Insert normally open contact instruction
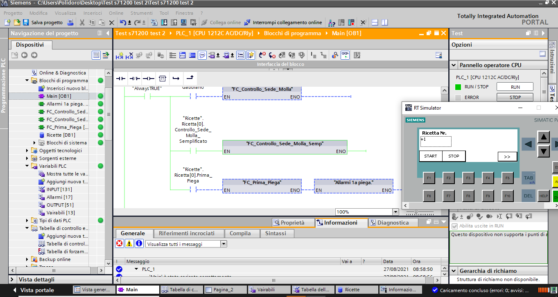 pos(120,78)
